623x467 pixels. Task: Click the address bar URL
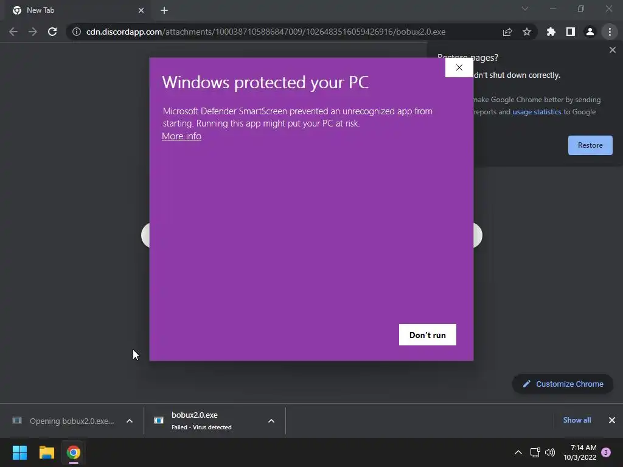pos(265,32)
